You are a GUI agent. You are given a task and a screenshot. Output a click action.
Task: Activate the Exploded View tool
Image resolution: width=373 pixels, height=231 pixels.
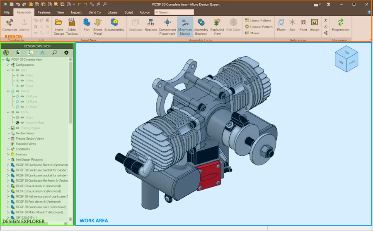coord(217,27)
